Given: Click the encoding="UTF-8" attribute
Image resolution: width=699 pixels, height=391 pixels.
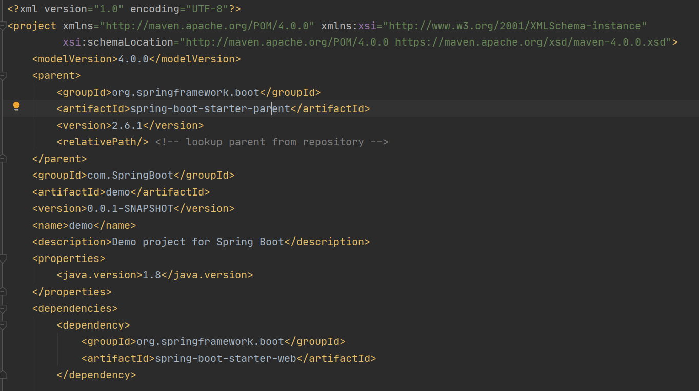Looking at the screenshot, I should coord(179,9).
